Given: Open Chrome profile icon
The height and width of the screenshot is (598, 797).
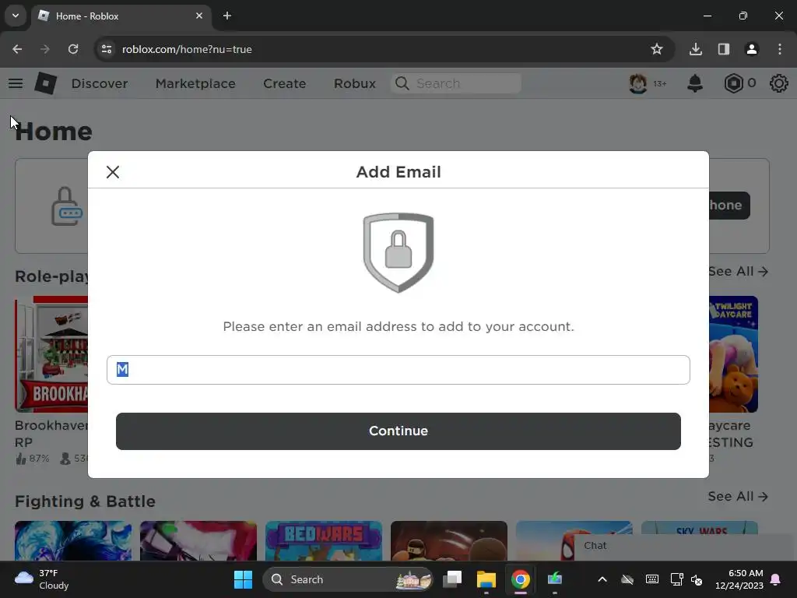Looking at the screenshot, I should click(x=752, y=49).
